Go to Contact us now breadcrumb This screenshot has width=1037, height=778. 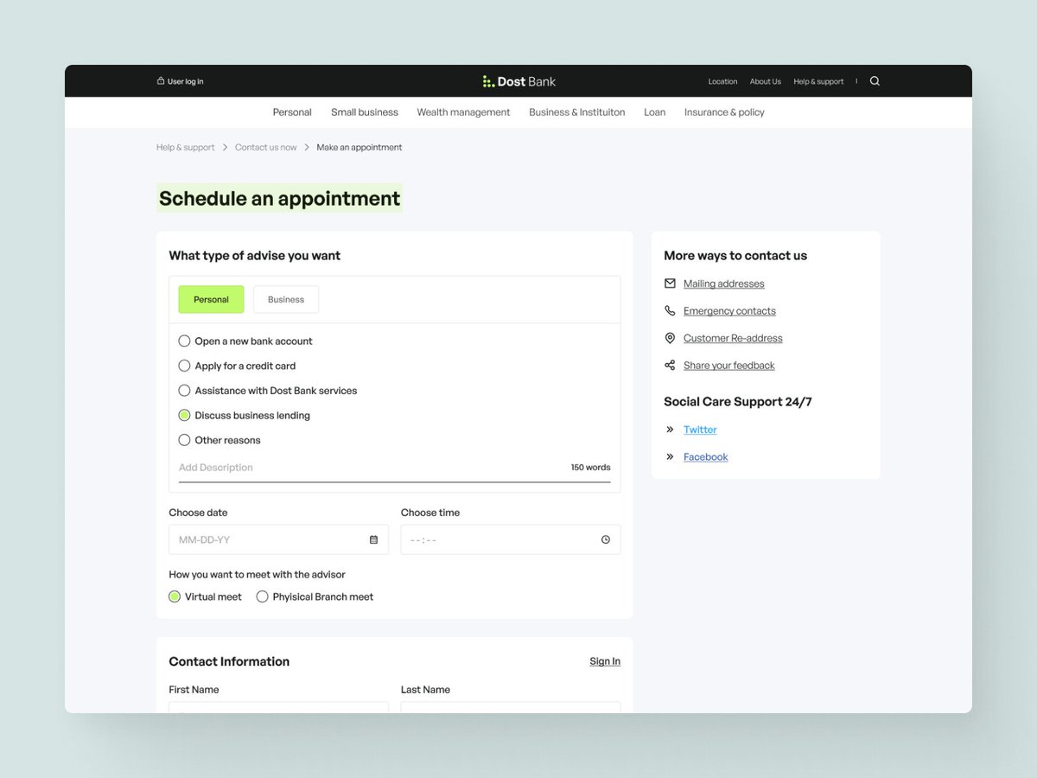coord(265,148)
